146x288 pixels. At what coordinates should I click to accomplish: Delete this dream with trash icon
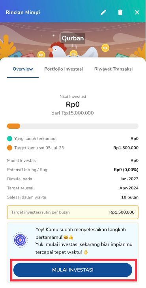coord(120,12)
